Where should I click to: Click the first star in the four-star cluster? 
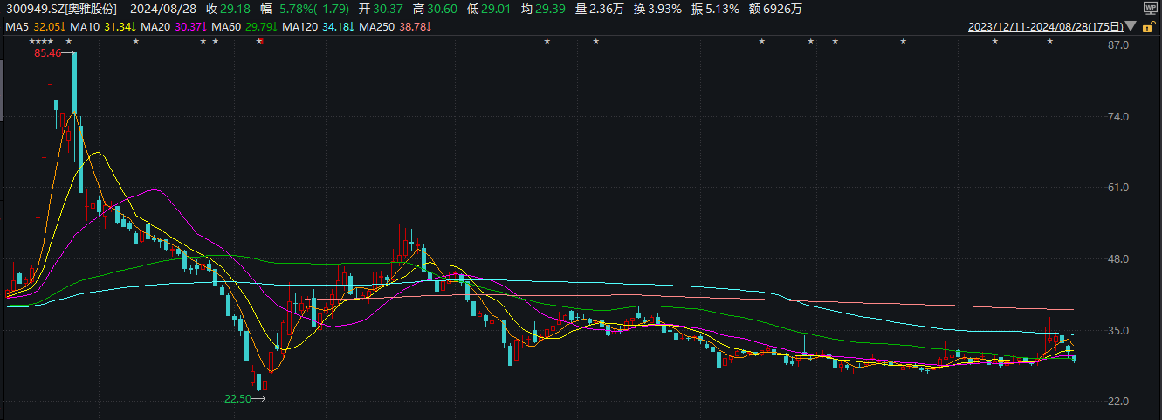pyautogui.click(x=32, y=42)
